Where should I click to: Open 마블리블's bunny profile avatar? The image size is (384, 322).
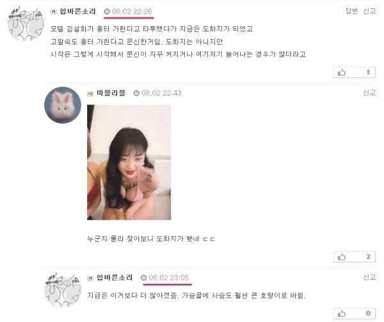tap(63, 105)
